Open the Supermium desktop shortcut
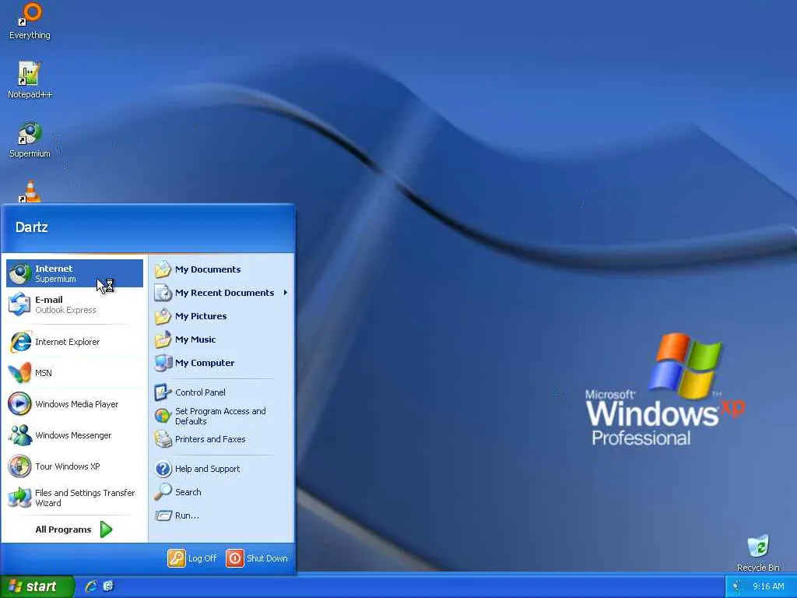This screenshot has width=797, height=598. click(30, 139)
